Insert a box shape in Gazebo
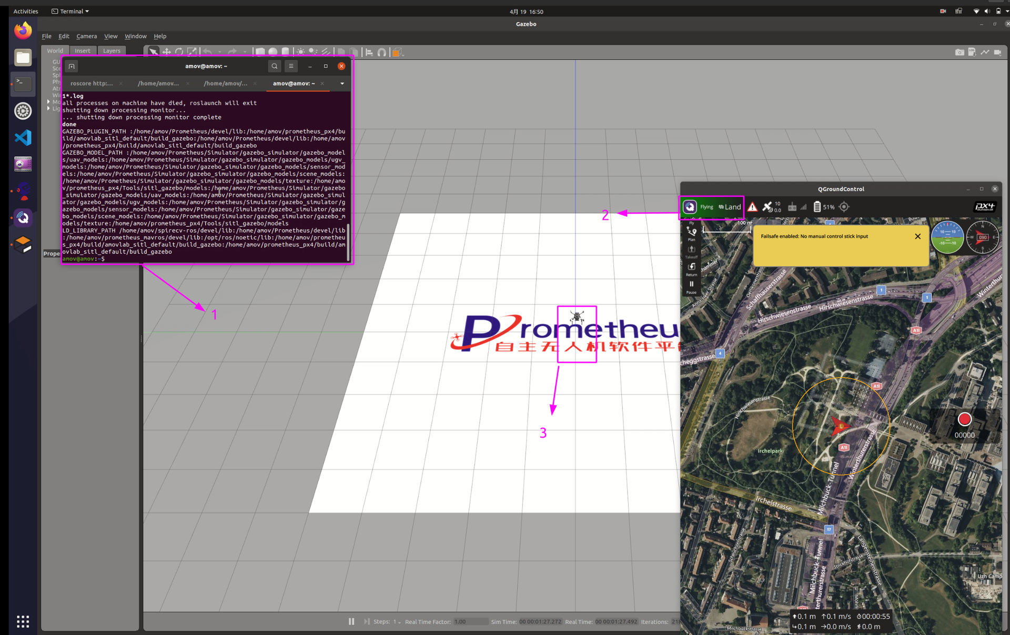The image size is (1010, 635). coord(260,52)
